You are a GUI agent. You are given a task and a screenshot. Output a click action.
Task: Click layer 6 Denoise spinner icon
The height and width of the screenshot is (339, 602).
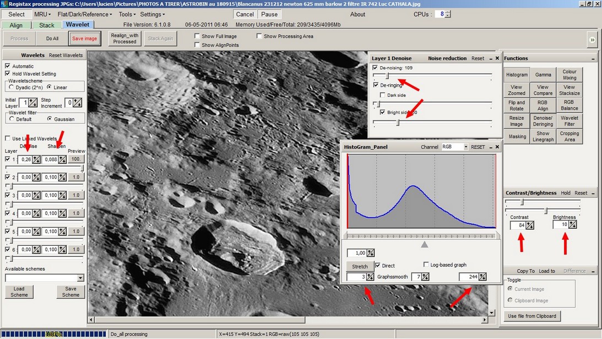point(36,250)
